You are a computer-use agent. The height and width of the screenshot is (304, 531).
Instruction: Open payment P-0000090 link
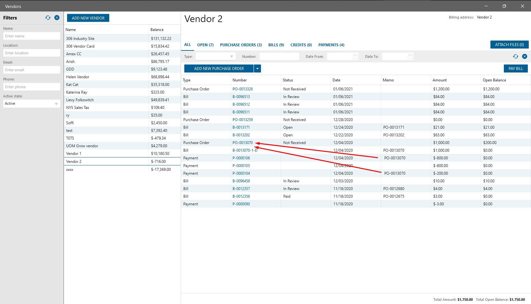point(241,204)
